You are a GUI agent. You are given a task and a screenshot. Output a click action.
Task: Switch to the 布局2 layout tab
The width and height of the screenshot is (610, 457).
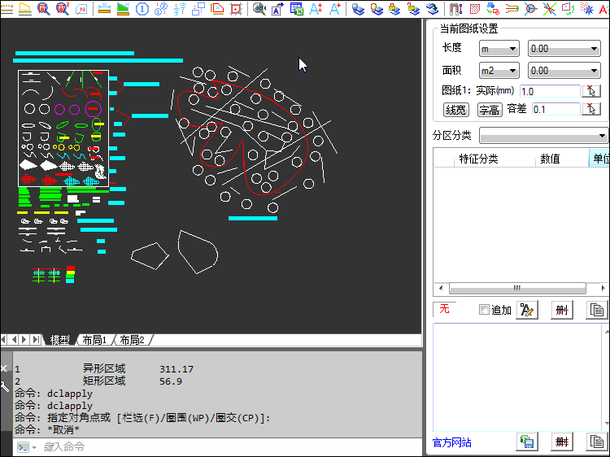click(x=132, y=340)
